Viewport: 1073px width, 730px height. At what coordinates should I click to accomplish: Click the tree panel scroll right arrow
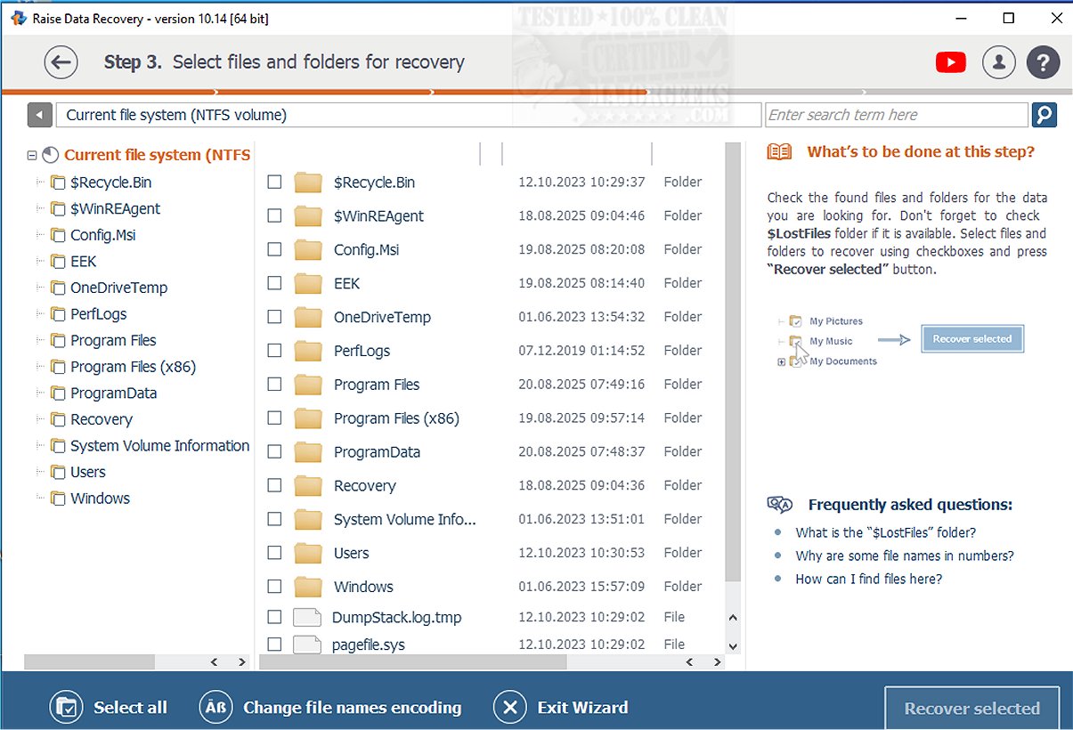[241, 662]
